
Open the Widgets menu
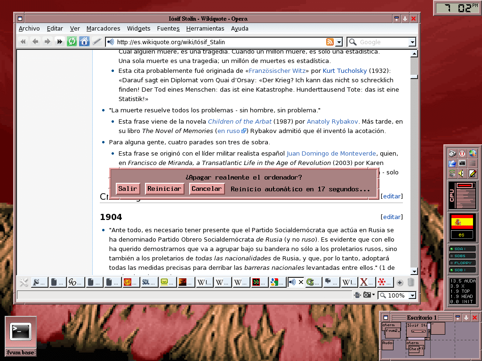click(139, 29)
